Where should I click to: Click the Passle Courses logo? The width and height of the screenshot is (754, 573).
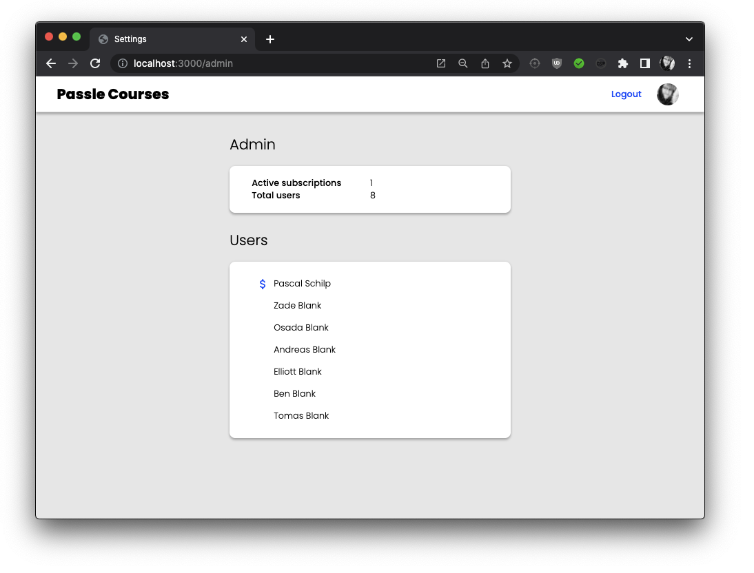[113, 94]
